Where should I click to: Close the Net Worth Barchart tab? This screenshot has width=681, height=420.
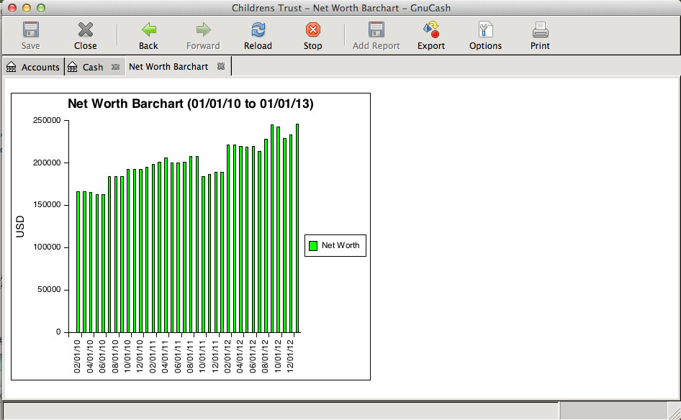tap(221, 66)
